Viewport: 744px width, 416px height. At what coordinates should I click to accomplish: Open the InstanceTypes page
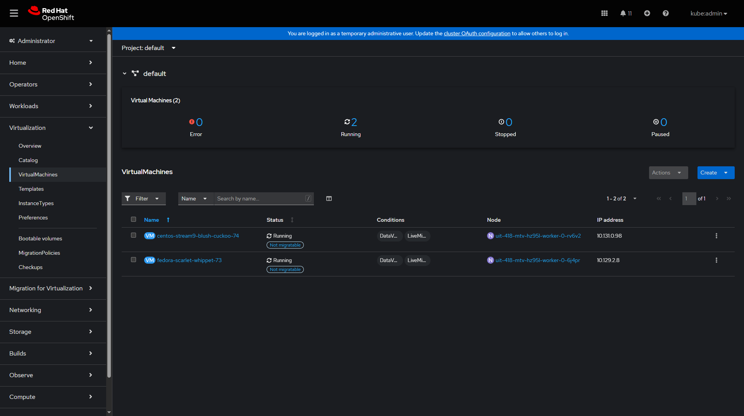pos(36,203)
